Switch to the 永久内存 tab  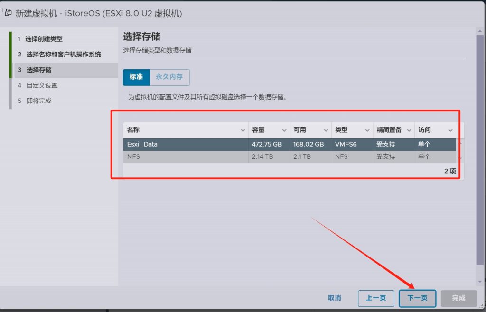click(x=169, y=77)
